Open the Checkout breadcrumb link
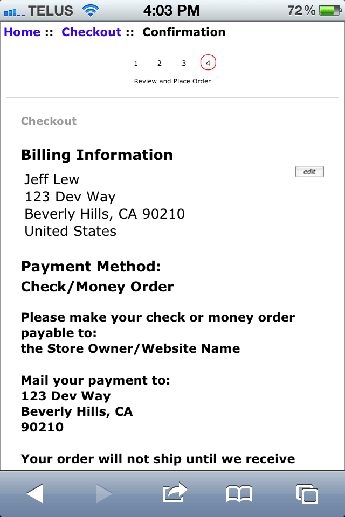 [x=91, y=32]
